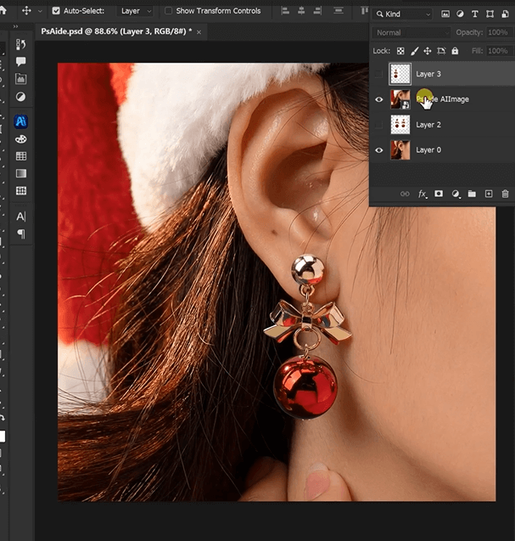The image size is (515, 541).
Task: Show Layer 3 visibility toggle
Action: pos(378,74)
